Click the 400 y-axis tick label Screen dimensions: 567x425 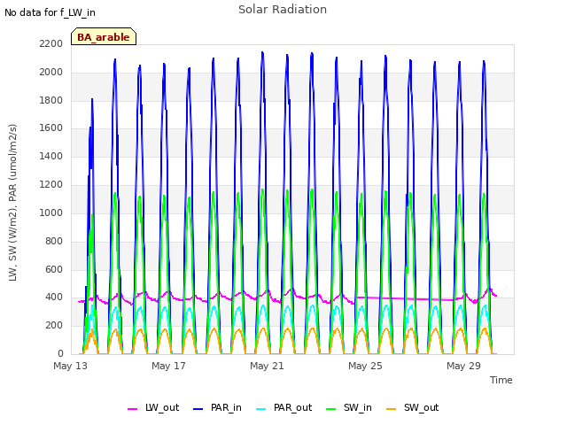pos(54,297)
